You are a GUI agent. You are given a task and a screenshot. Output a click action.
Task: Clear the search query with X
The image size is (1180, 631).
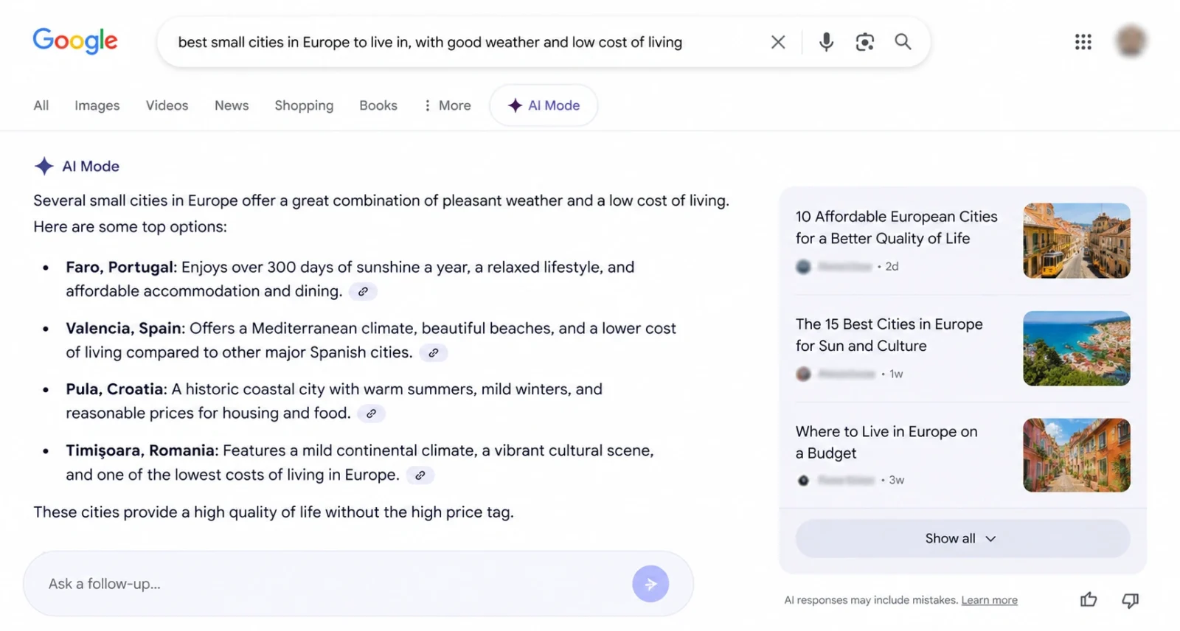coord(778,42)
